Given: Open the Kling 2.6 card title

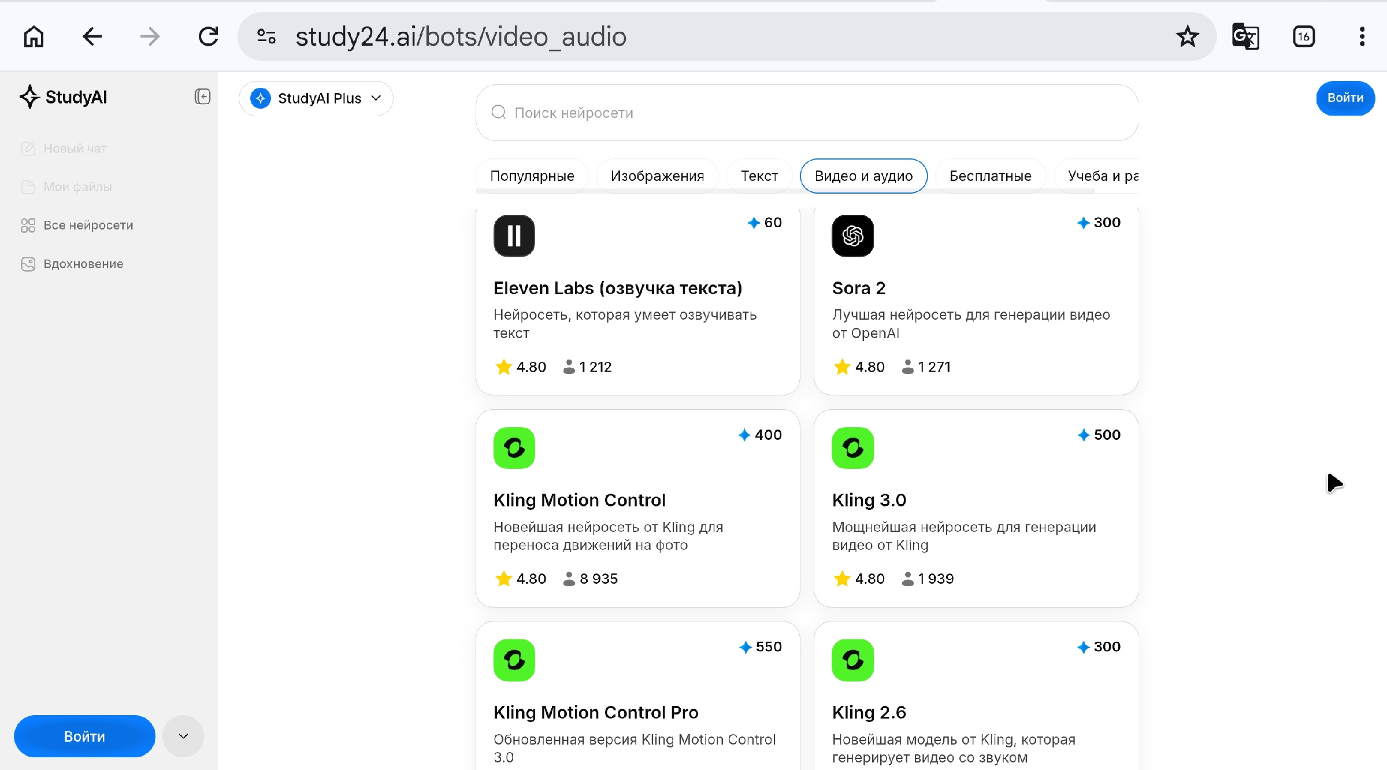Looking at the screenshot, I should [869, 712].
